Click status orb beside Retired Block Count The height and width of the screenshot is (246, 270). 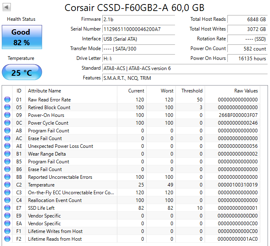coord(7,108)
